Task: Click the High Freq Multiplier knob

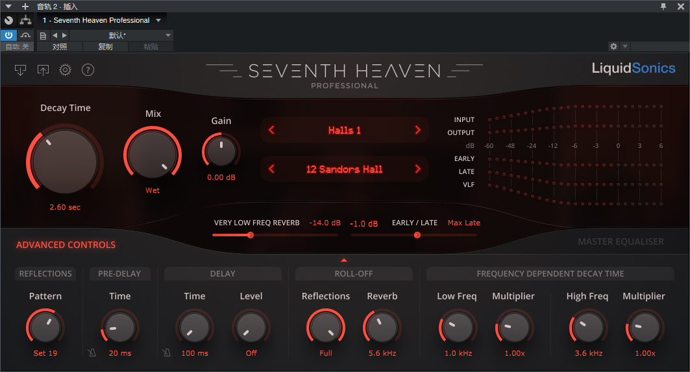Action: click(645, 328)
